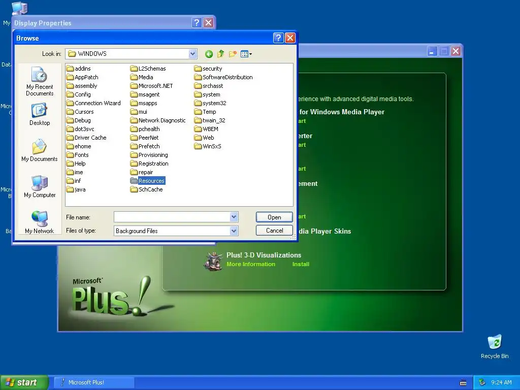
Task: Select the msagent folder name
Action: click(x=149, y=94)
